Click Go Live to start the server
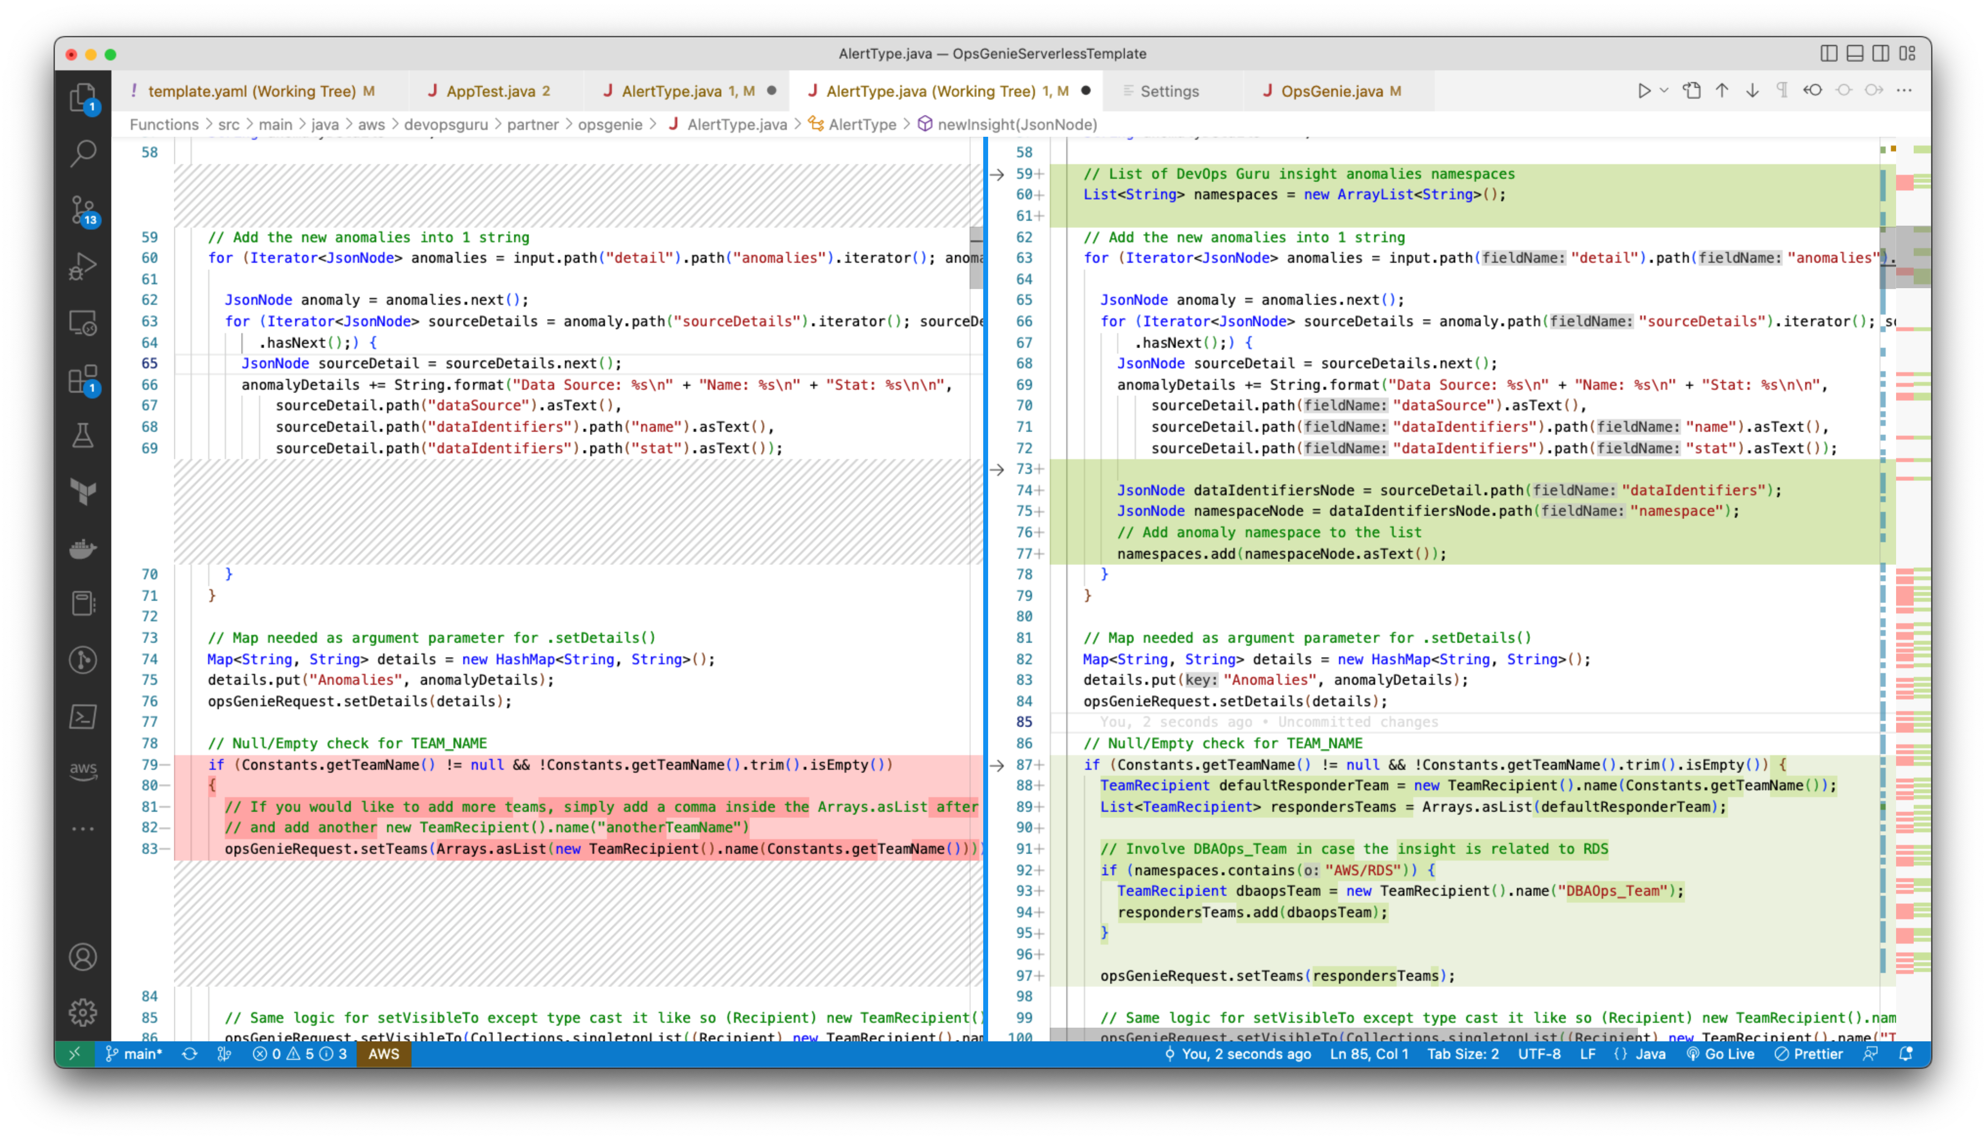 pos(1722,1054)
